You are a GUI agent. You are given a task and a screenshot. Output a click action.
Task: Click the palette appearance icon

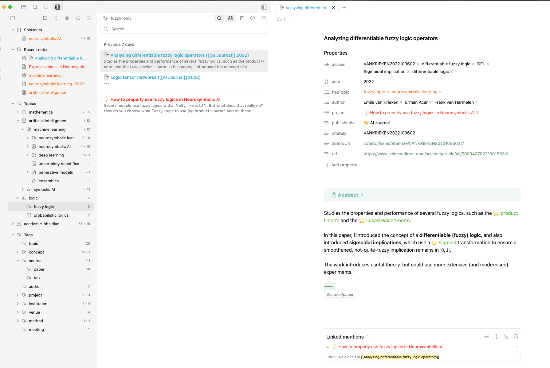[x=253, y=18]
